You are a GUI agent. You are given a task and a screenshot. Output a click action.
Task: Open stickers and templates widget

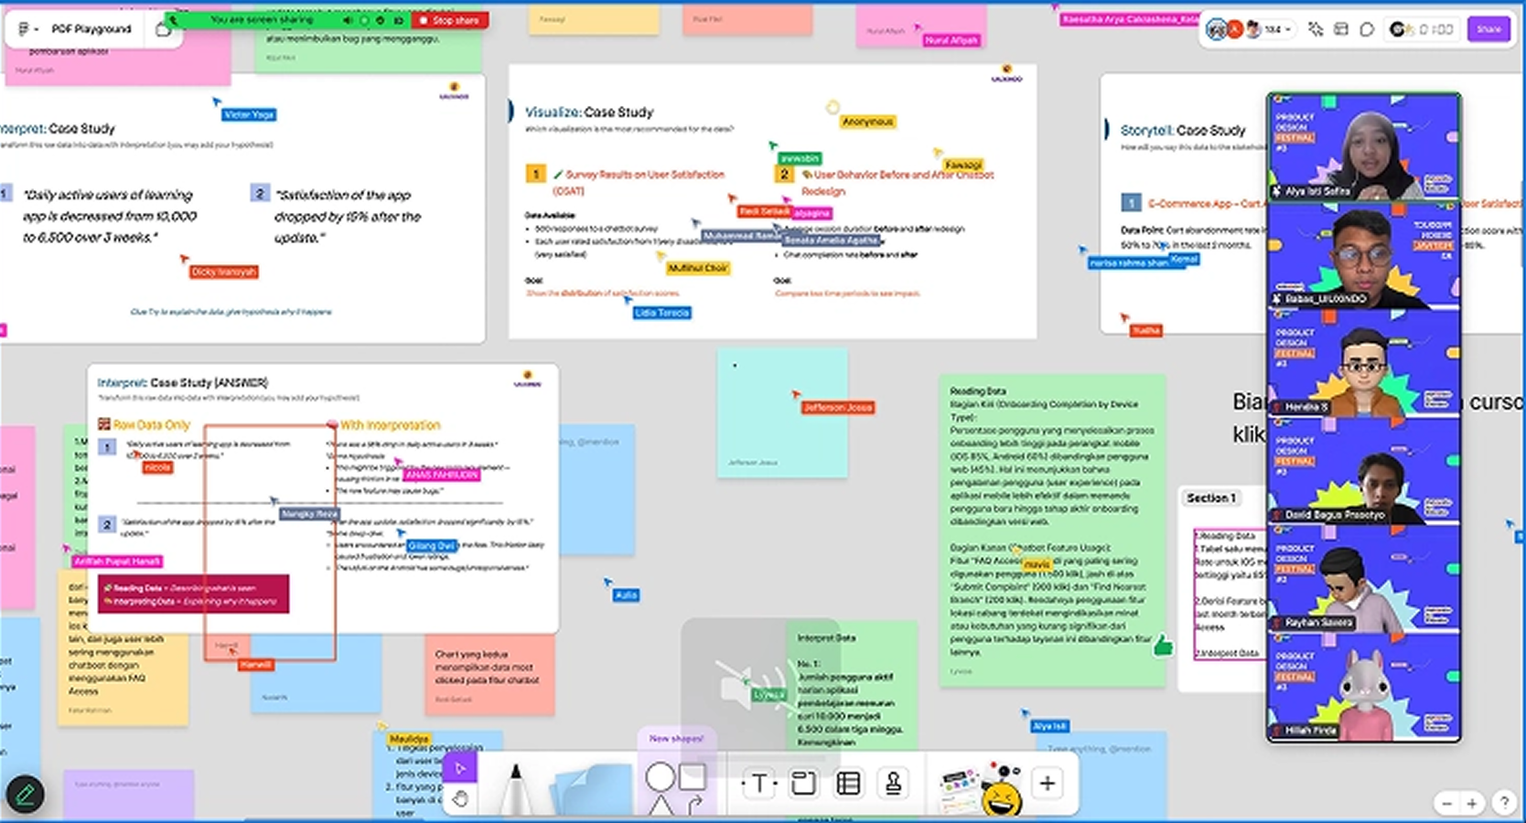(x=980, y=786)
